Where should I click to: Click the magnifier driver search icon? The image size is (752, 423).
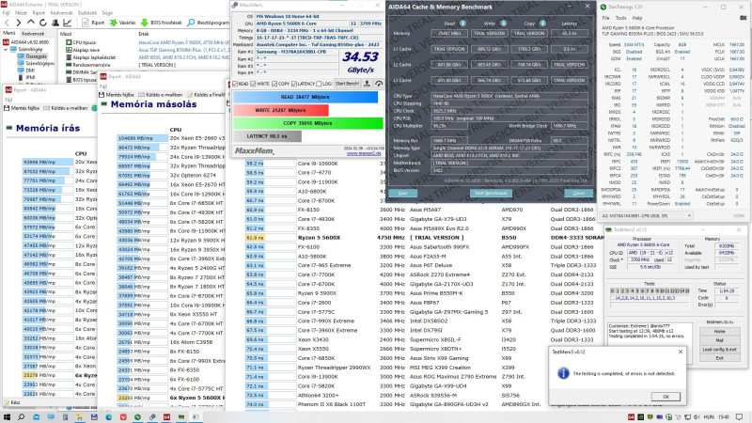[x=191, y=23]
